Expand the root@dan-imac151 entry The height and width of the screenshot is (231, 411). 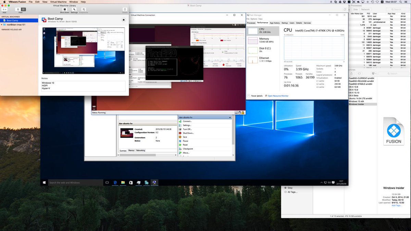point(2,25)
